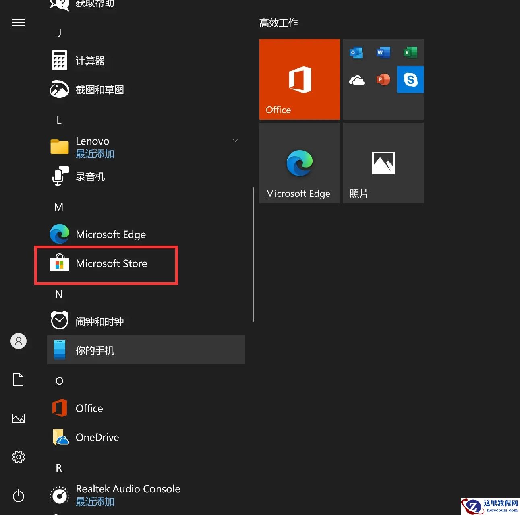Open 截图和草图 screen sketch app
The height and width of the screenshot is (515, 520).
coord(99,89)
